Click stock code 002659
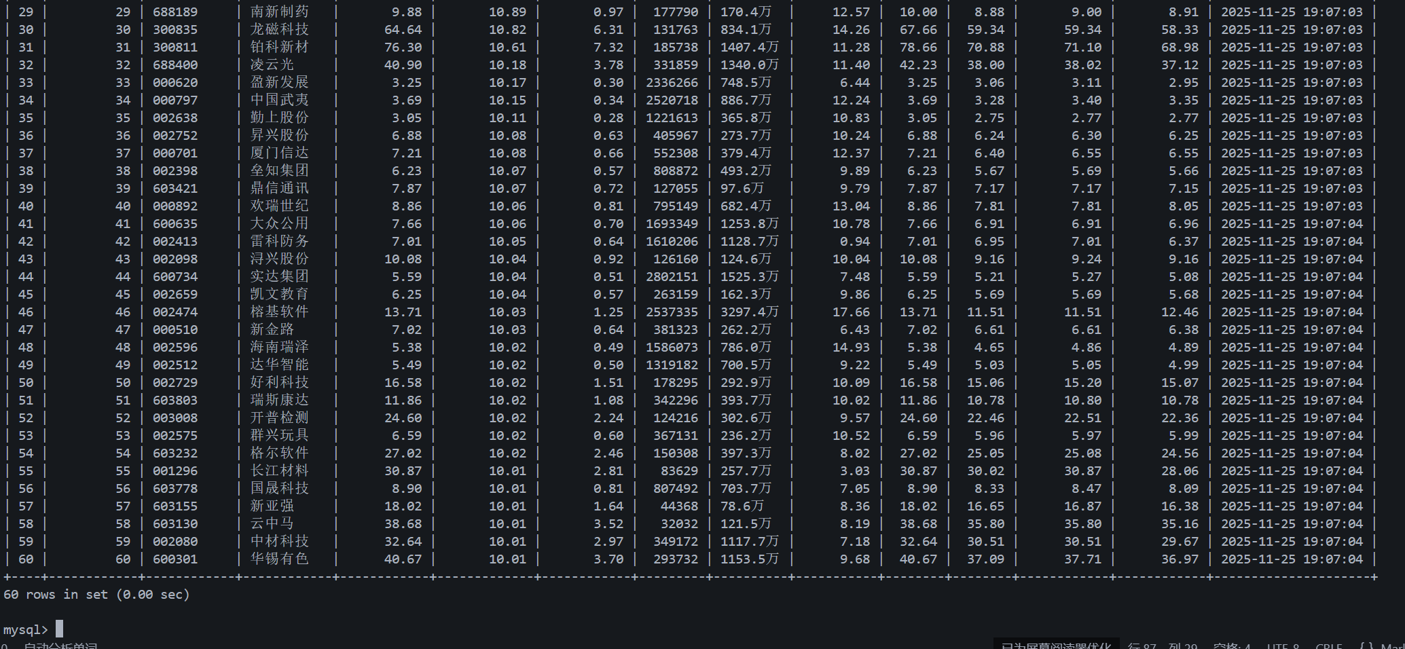 175,295
